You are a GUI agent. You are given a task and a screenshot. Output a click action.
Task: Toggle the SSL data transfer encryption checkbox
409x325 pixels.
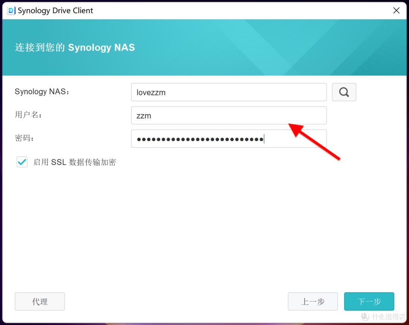(22, 162)
